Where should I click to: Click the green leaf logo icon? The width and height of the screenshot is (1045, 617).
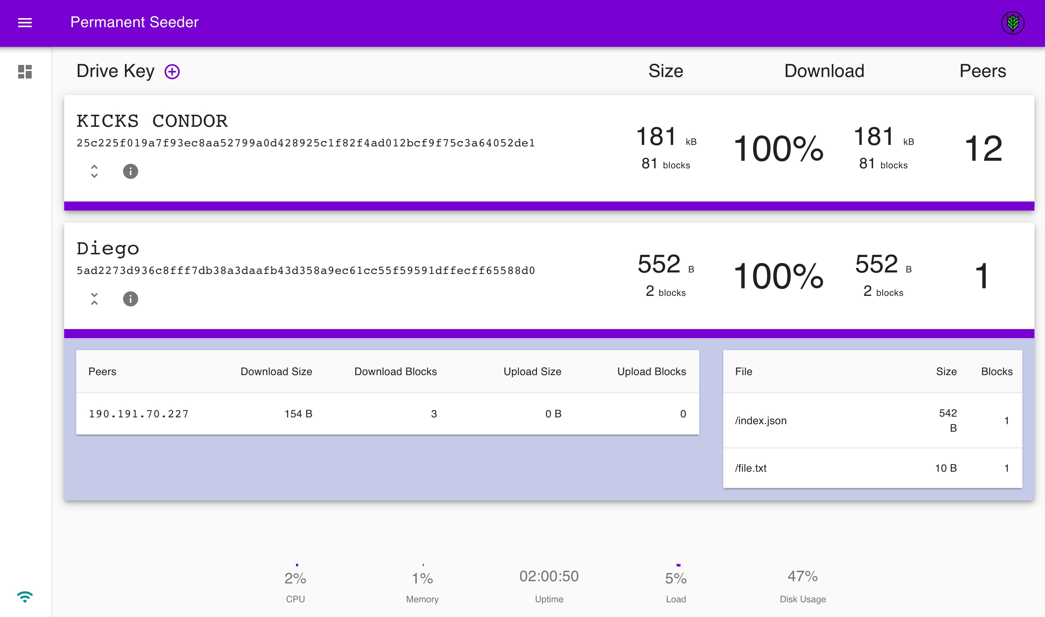click(1012, 23)
